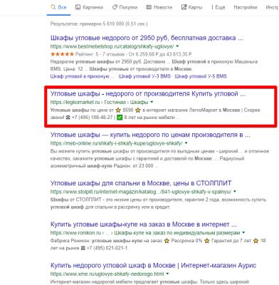Click the map pin icon beside Карты
Viewport: 279px width, 285px height.
click(x=184, y=7)
